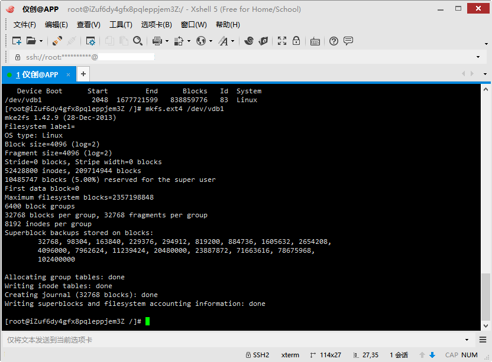Click the chat feedback bubble icon
Screen dimensions: 492x362
[348, 41]
